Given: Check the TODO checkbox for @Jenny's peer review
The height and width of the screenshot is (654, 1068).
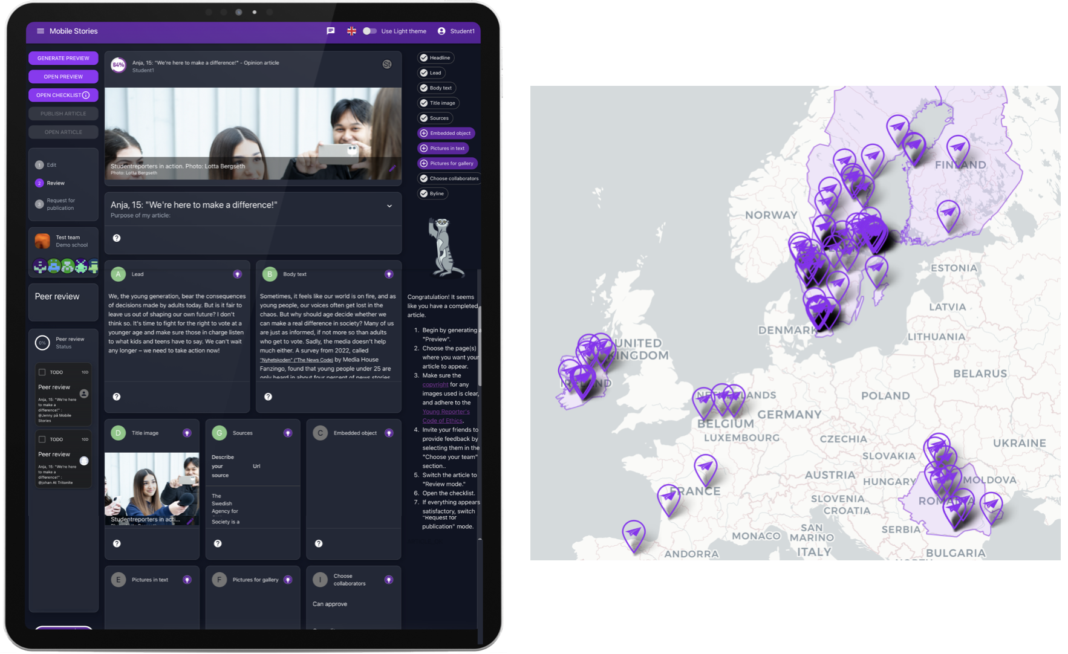Looking at the screenshot, I should pyautogui.click(x=42, y=372).
